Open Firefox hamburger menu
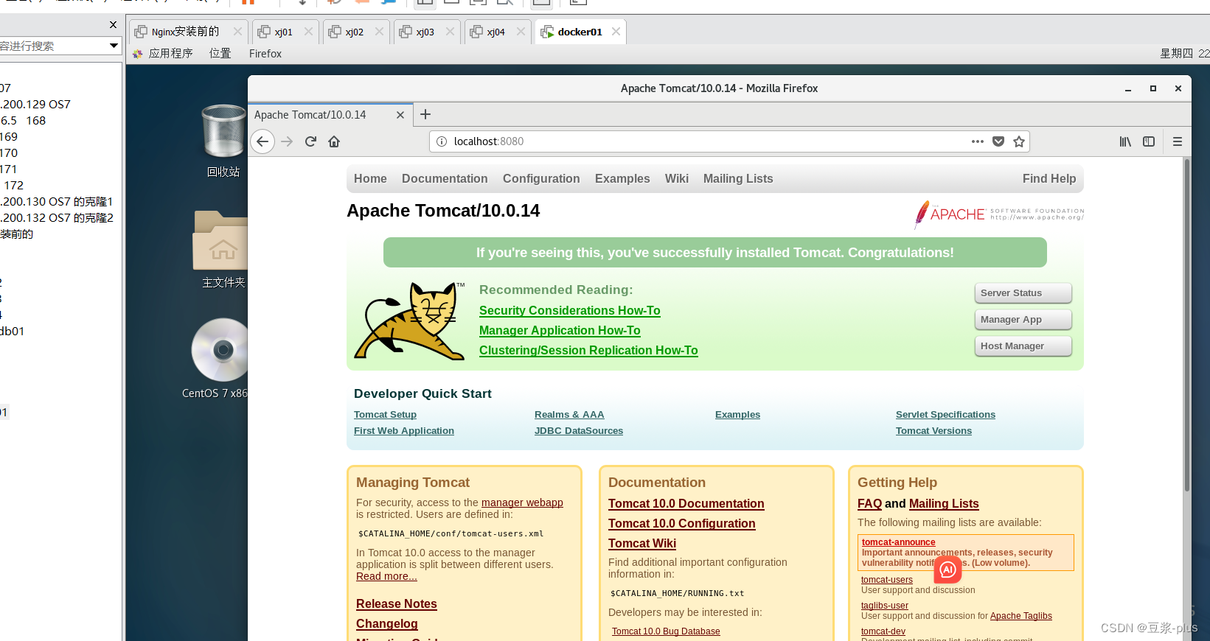This screenshot has height=641, width=1210. point(1178,141)
